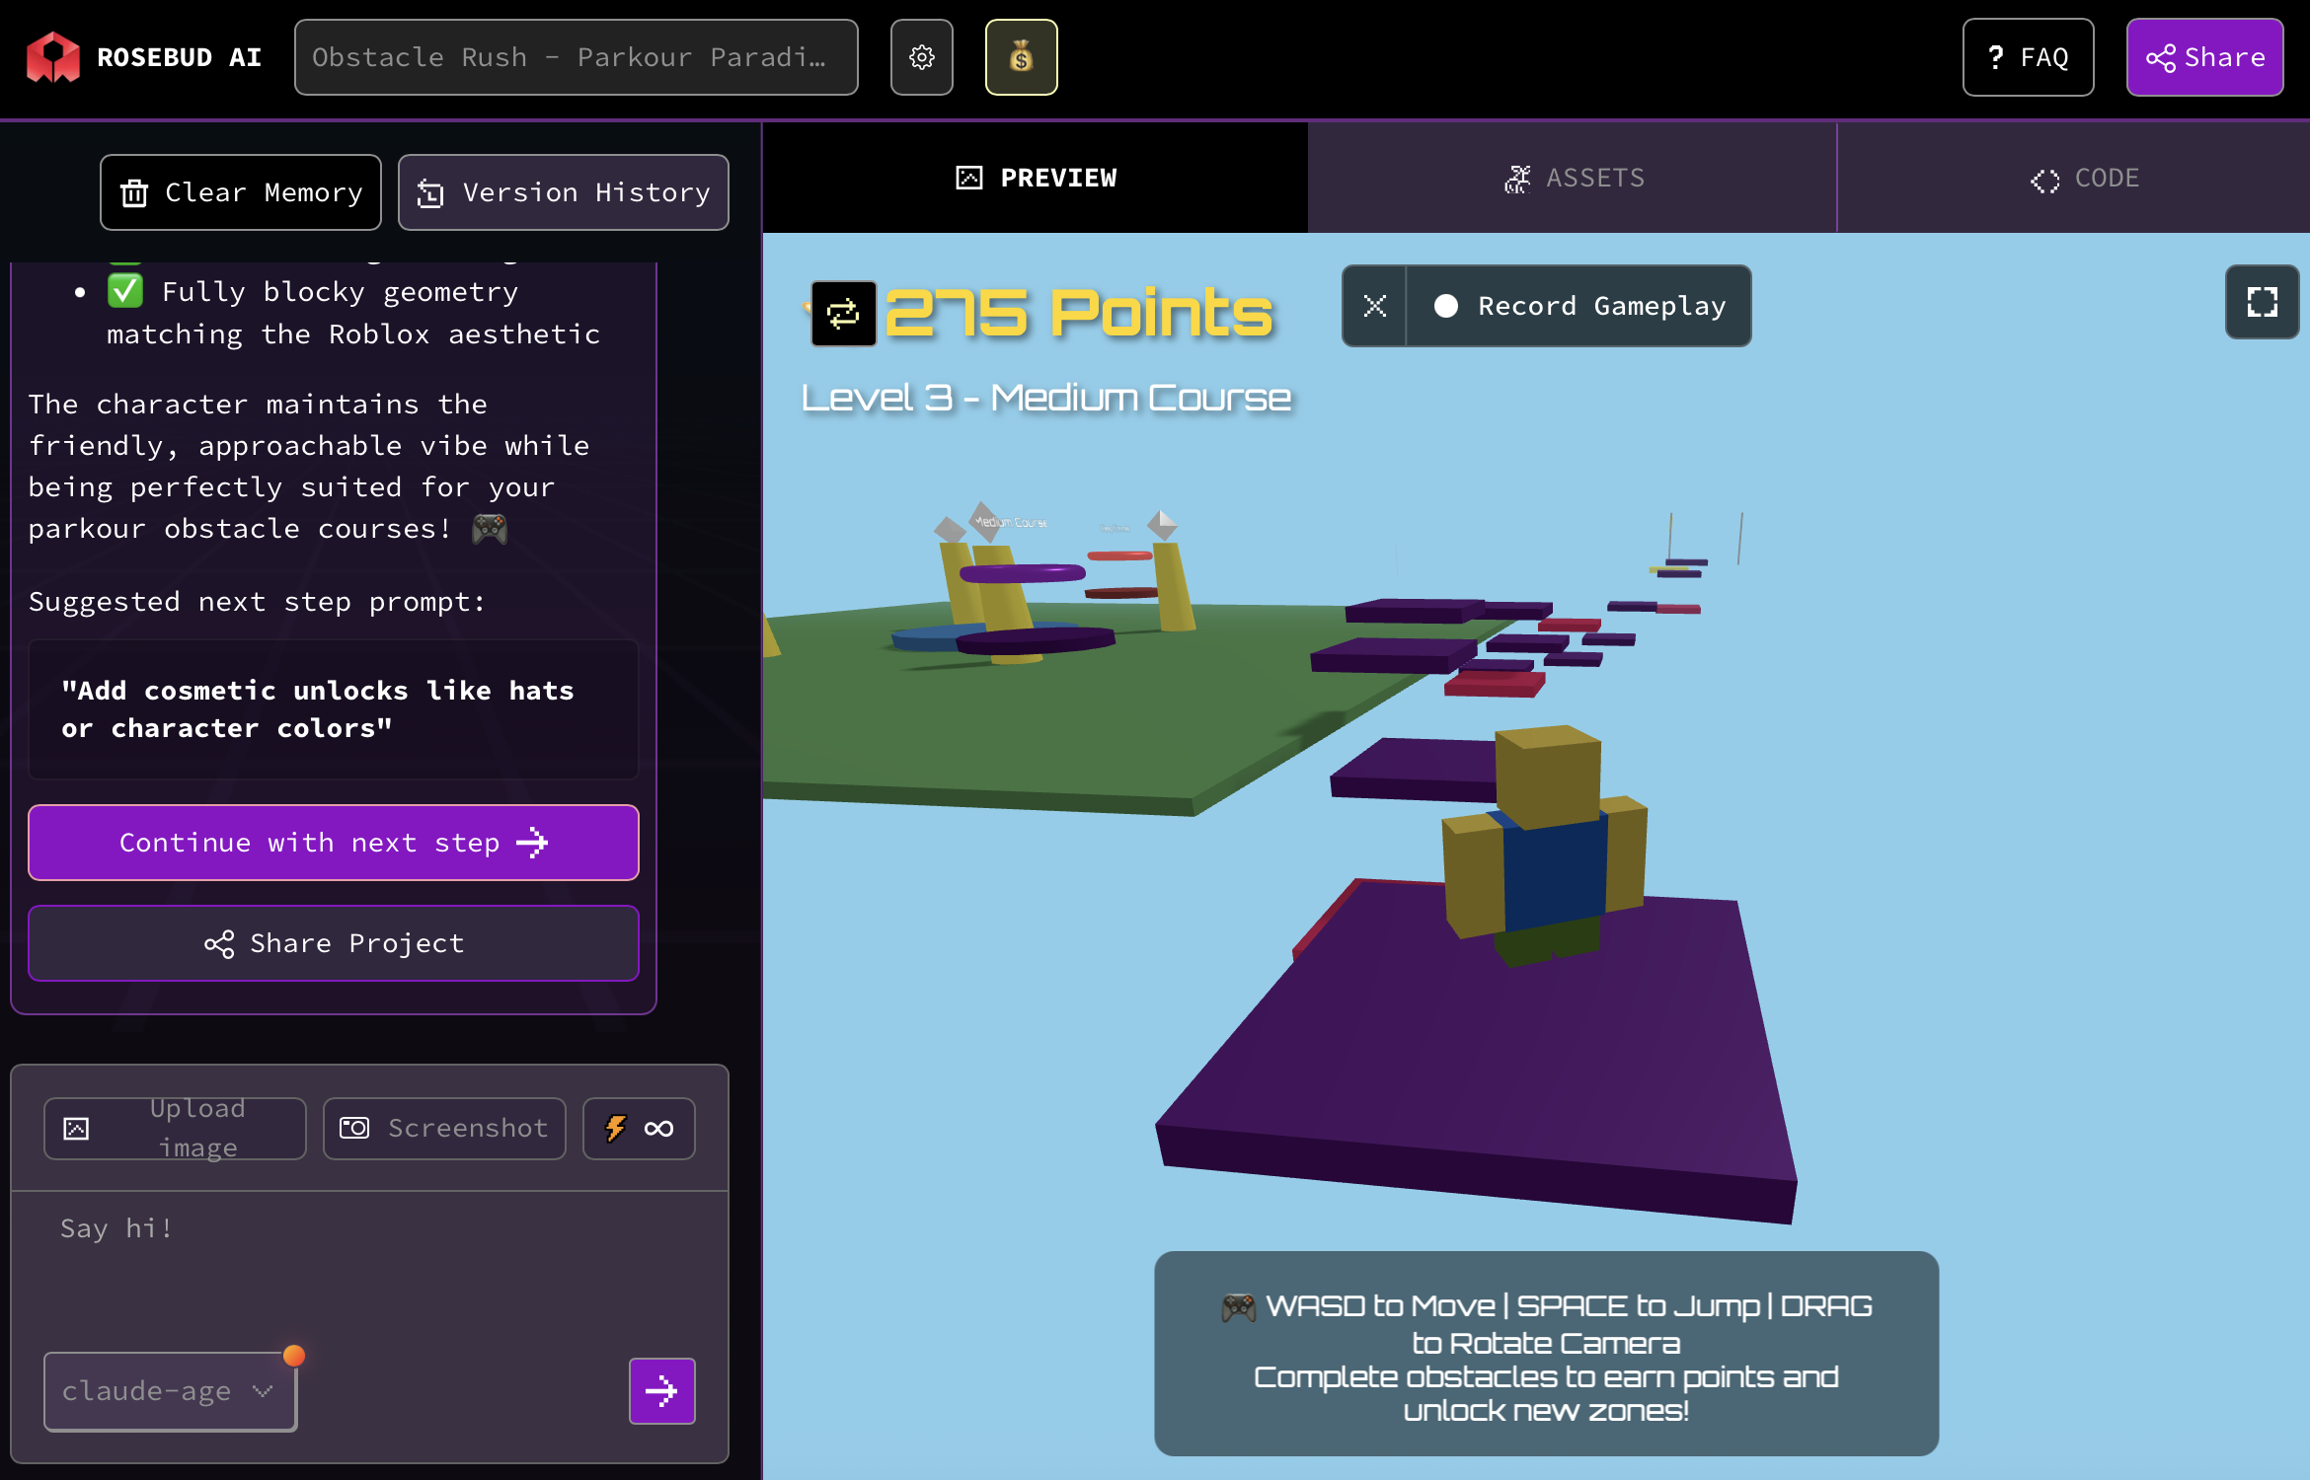Close the Record Gameplay bar
2310x1480 pixels.
click(1374, 306)
